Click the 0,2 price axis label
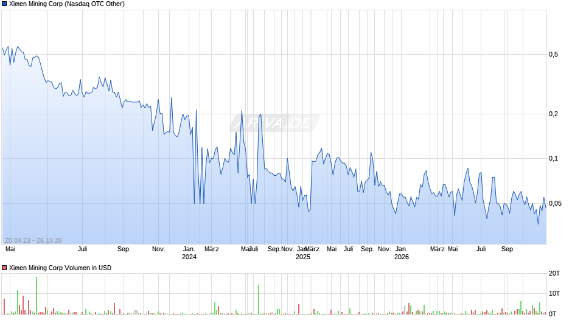Viewport: 572px width, 320px height. point(553,114)
